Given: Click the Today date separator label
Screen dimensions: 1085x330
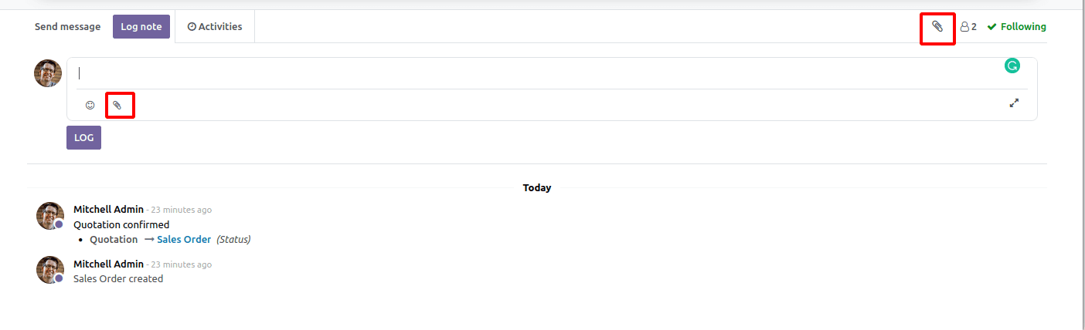Looking at the screenshot, I should click(x=537, y=187).
